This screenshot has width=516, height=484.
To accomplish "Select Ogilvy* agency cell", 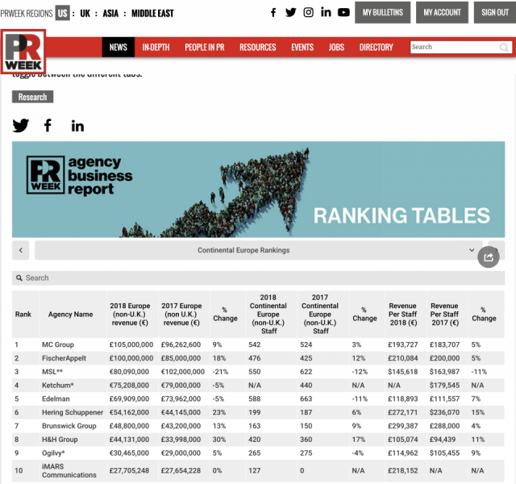I will (53, 453).
